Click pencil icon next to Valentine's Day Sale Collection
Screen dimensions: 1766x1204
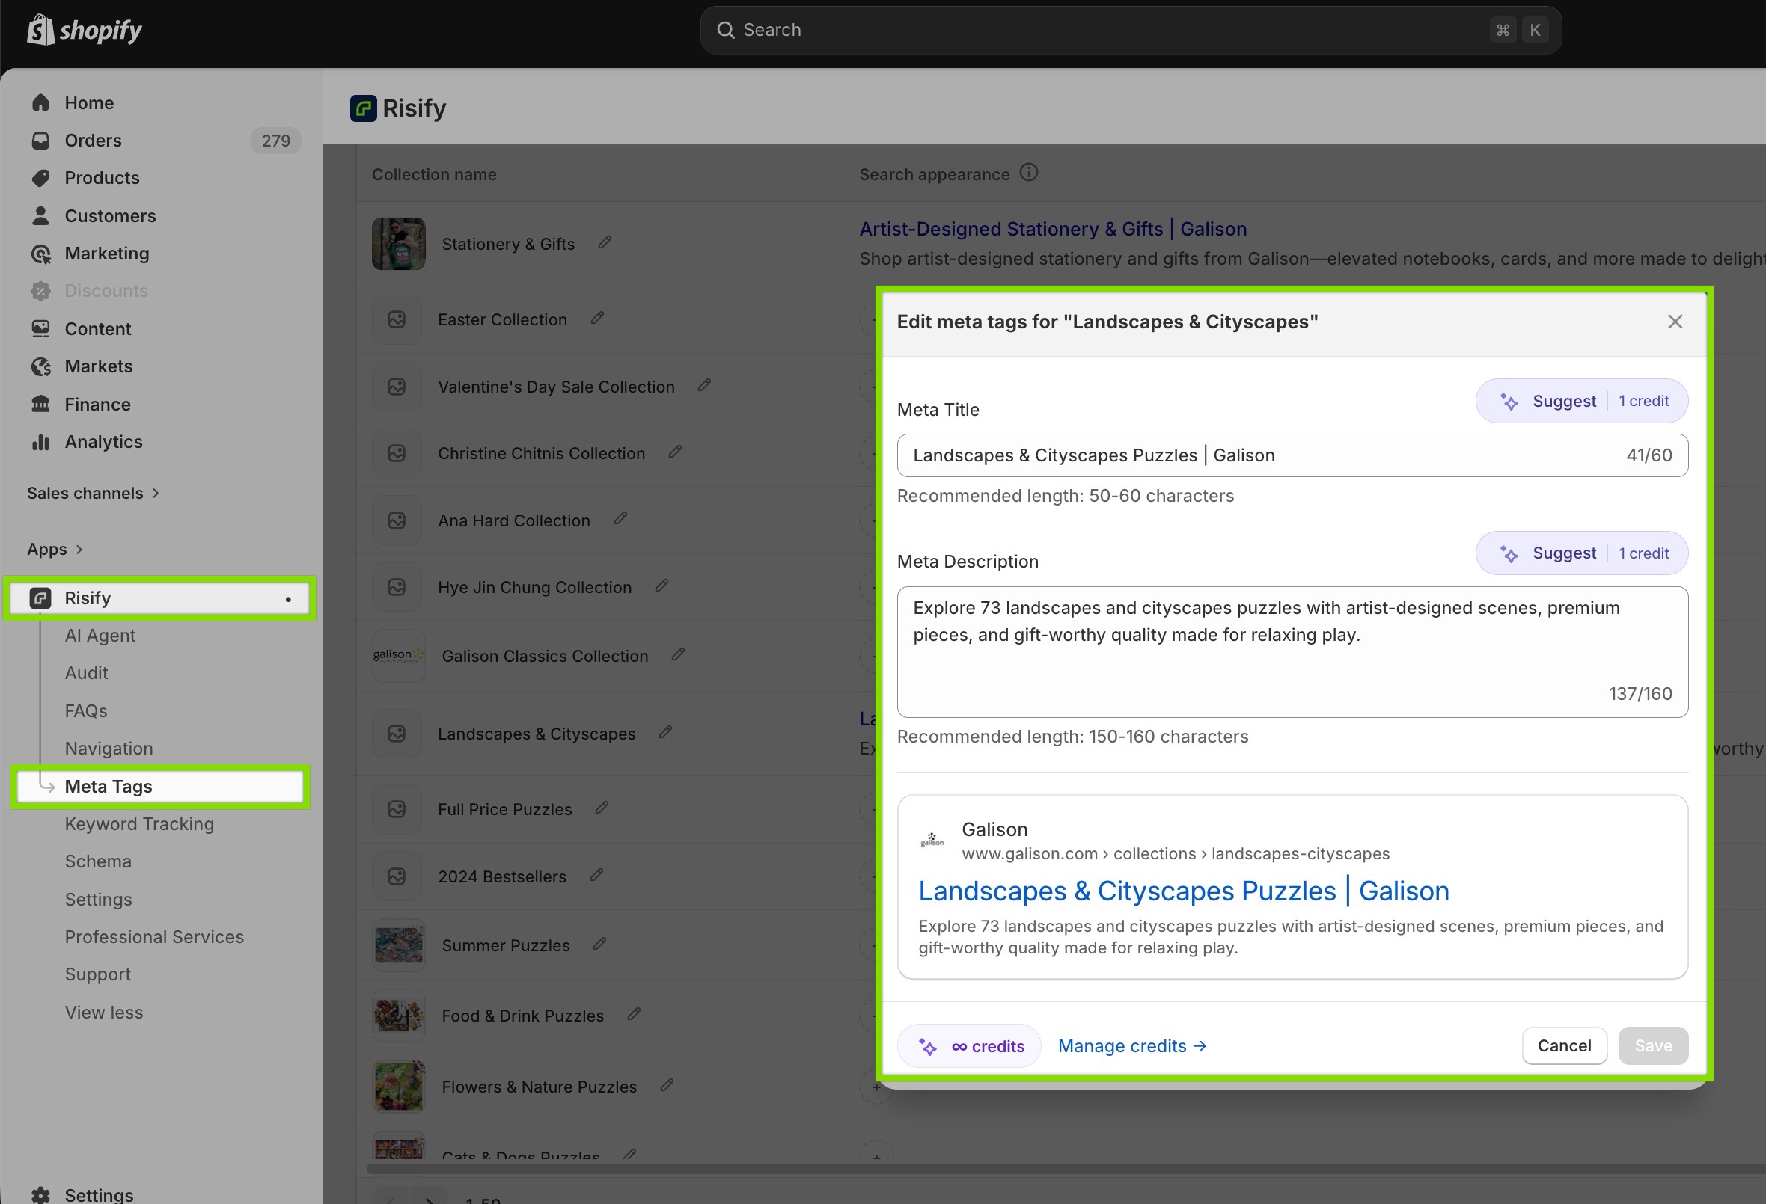704,385
